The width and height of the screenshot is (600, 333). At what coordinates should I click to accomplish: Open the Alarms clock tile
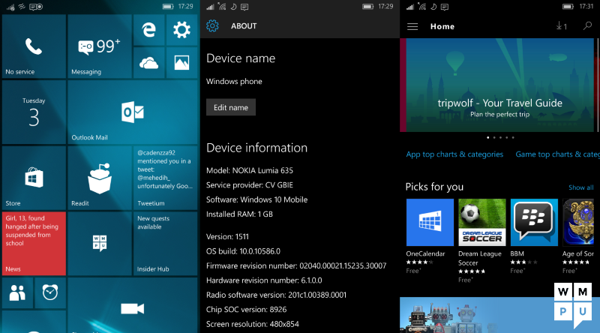coord(50,292)
